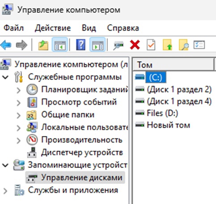This screenshot has width=216, height=204.
Task: Expand the Планировщик заданий node
Action: click(18, 90)
